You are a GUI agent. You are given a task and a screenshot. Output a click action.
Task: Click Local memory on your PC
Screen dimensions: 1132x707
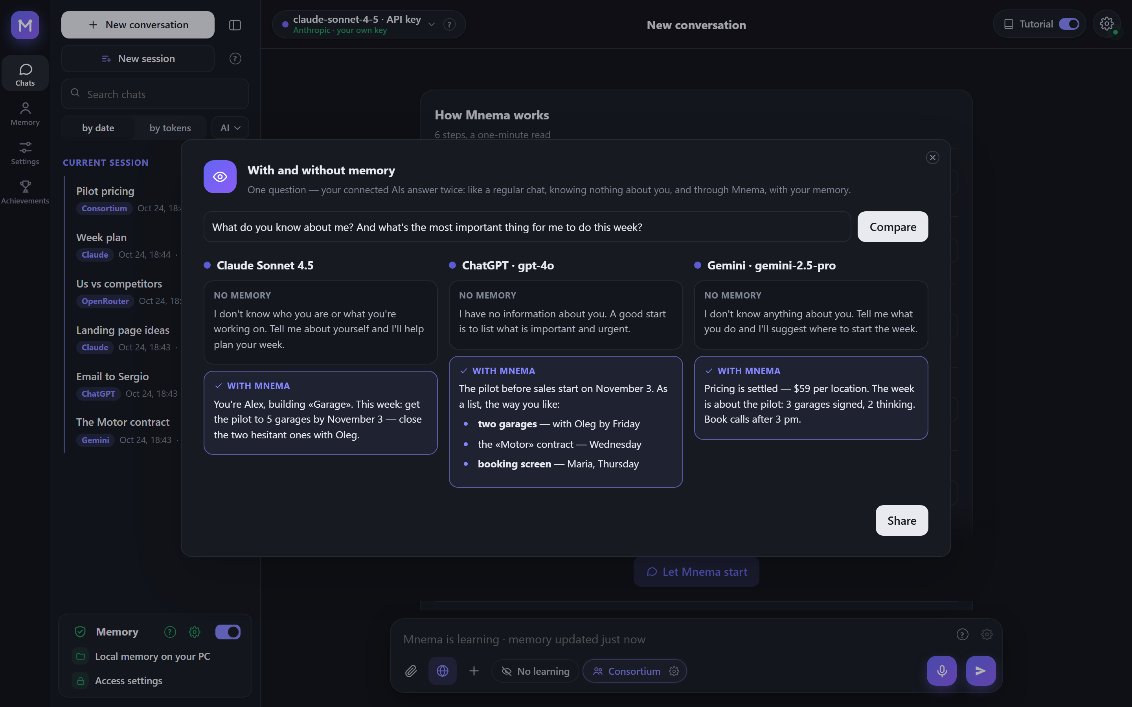pos(152,656)
